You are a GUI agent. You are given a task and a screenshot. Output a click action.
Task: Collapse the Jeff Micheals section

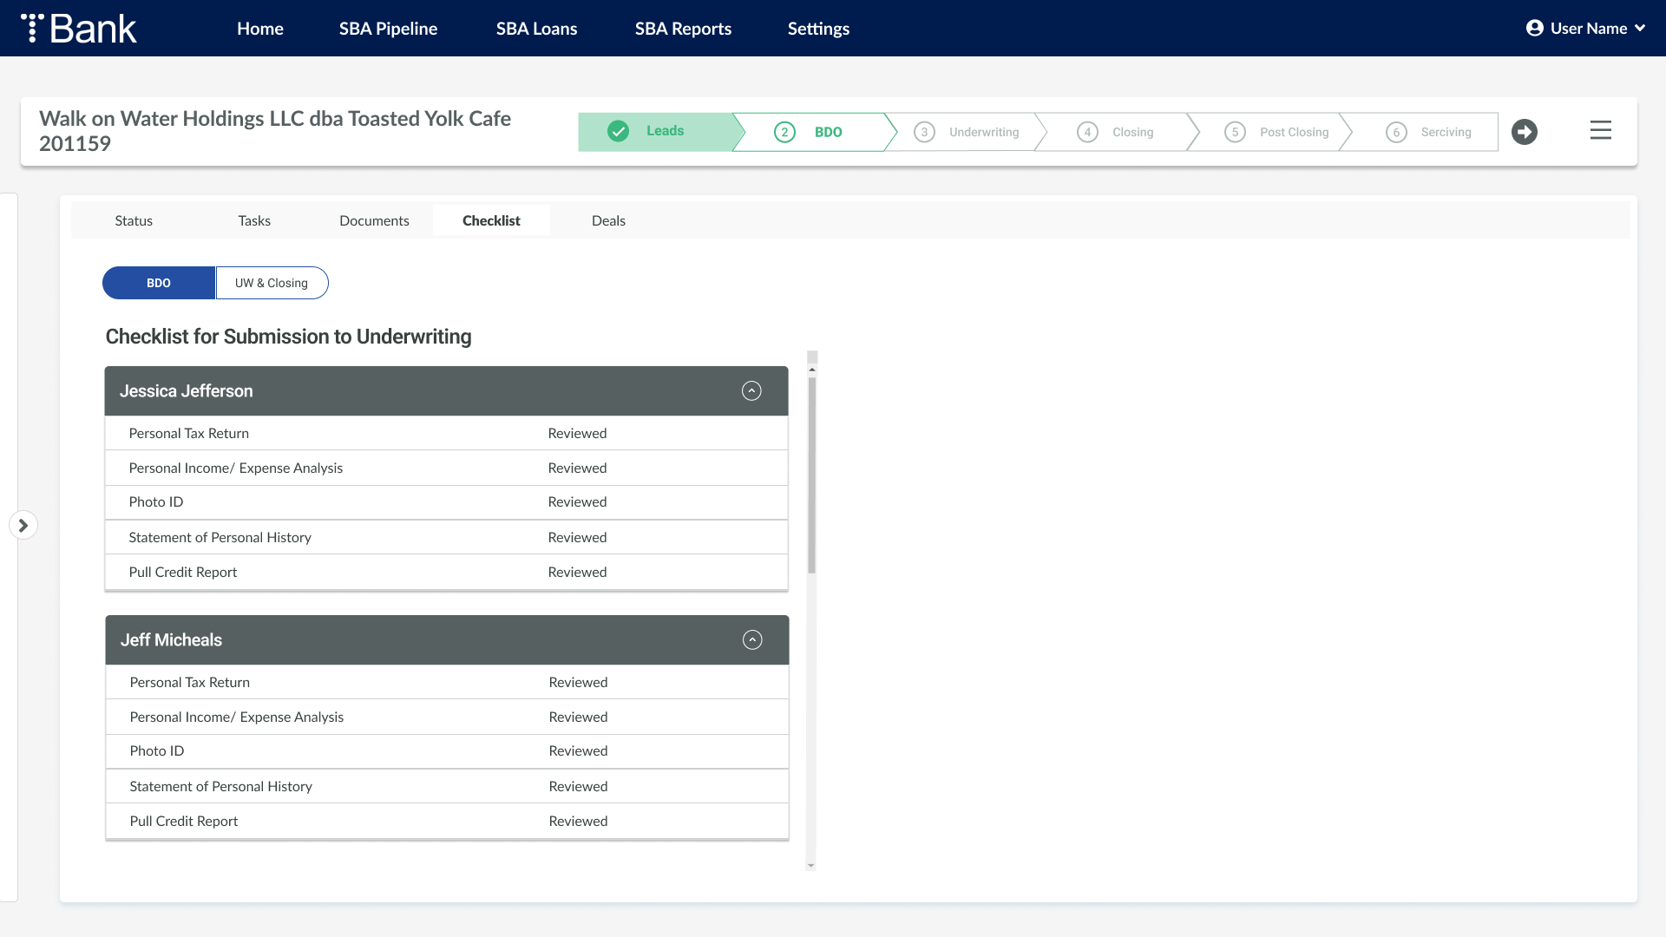coord(752,640)
